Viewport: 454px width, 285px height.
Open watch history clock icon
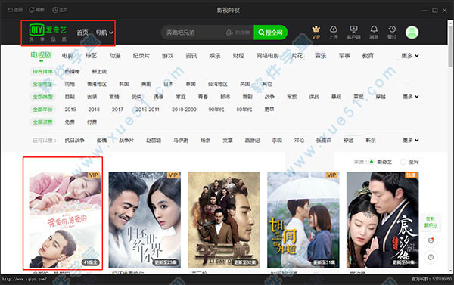click(392, 29)
